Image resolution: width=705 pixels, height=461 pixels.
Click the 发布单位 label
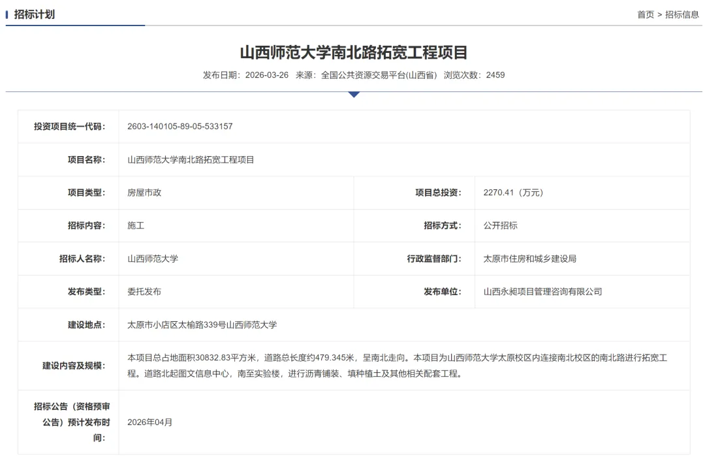(443, 291)
